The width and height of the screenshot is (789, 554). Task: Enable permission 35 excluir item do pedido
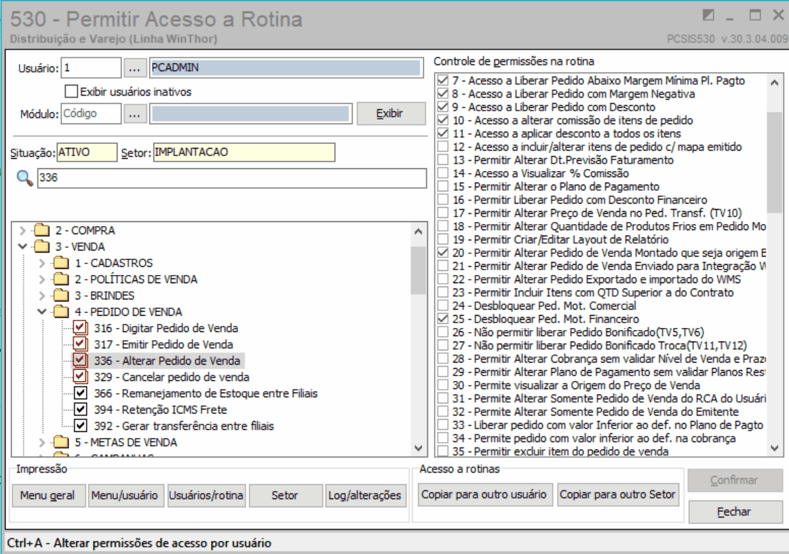click(x=443, y=451)
